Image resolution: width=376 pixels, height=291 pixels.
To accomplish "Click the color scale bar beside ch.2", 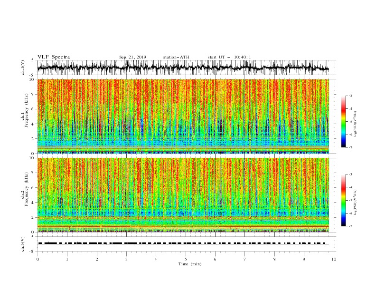I will point(343,200).
